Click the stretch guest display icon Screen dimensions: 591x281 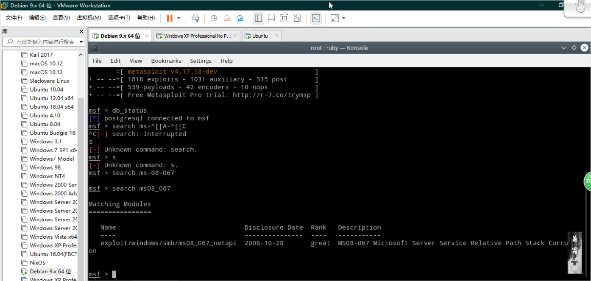point(335,18)
